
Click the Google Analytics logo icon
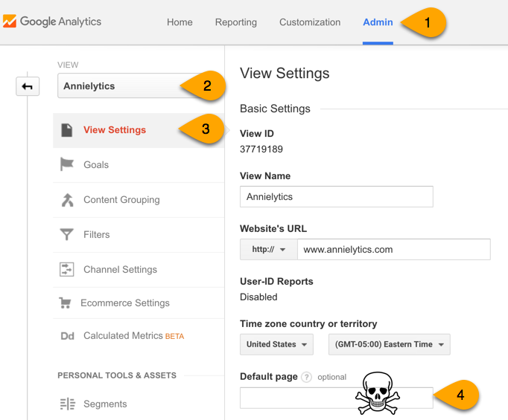[x=10, y=21]
